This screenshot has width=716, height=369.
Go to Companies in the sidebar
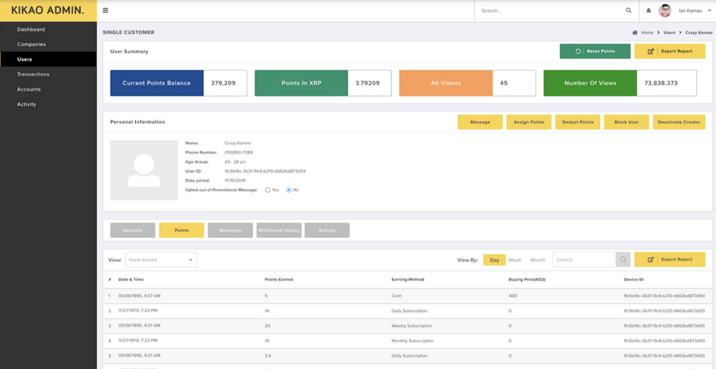click(x=32, y=44)
